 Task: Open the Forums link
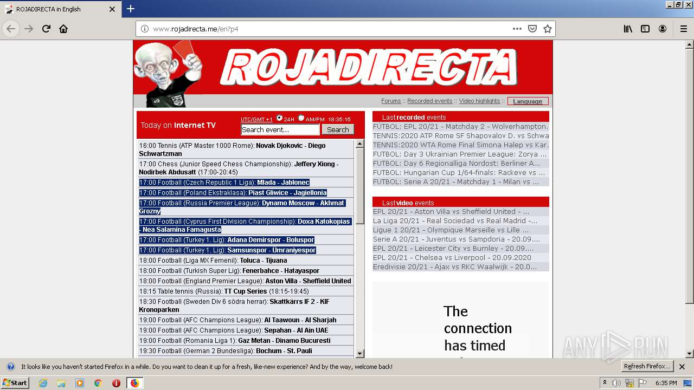391,101
